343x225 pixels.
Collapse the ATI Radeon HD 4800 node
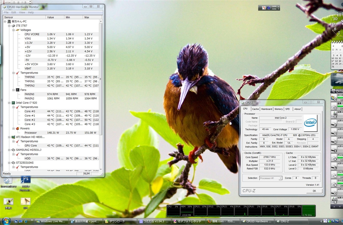tap(9, 137)
